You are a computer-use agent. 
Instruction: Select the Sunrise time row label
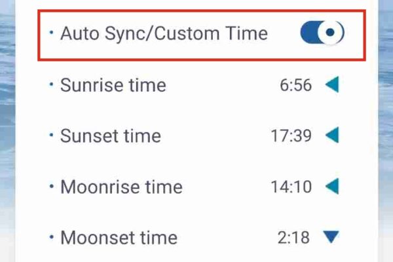[x=113, y=85]
